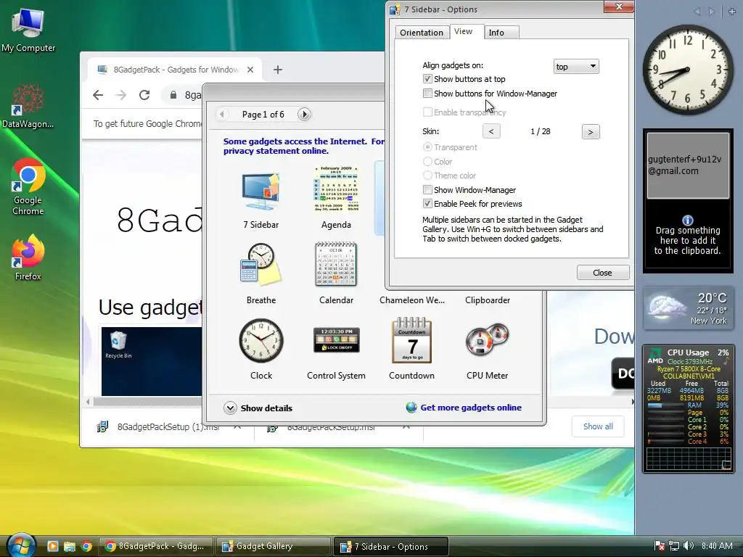
Task: Go to next skin with > button
Action: (x=591, y=132)
